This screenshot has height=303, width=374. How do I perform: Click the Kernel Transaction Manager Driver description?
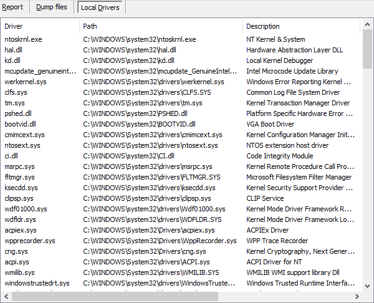(x=298, y=103)
